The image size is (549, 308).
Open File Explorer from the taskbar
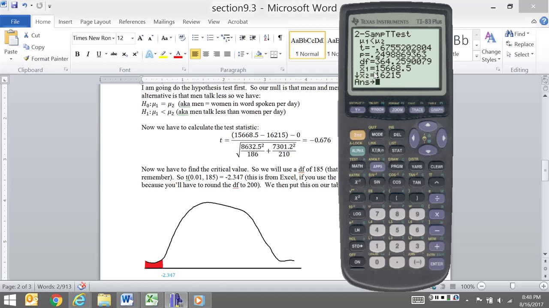tap(104, 300)
